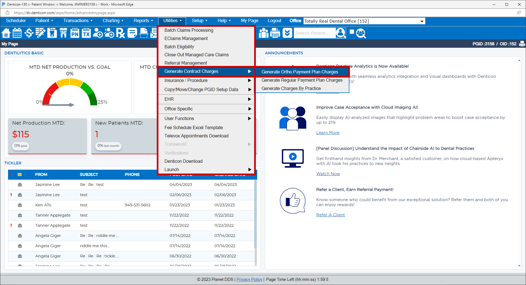Open the Privacy Policy link

coord(249,279)
